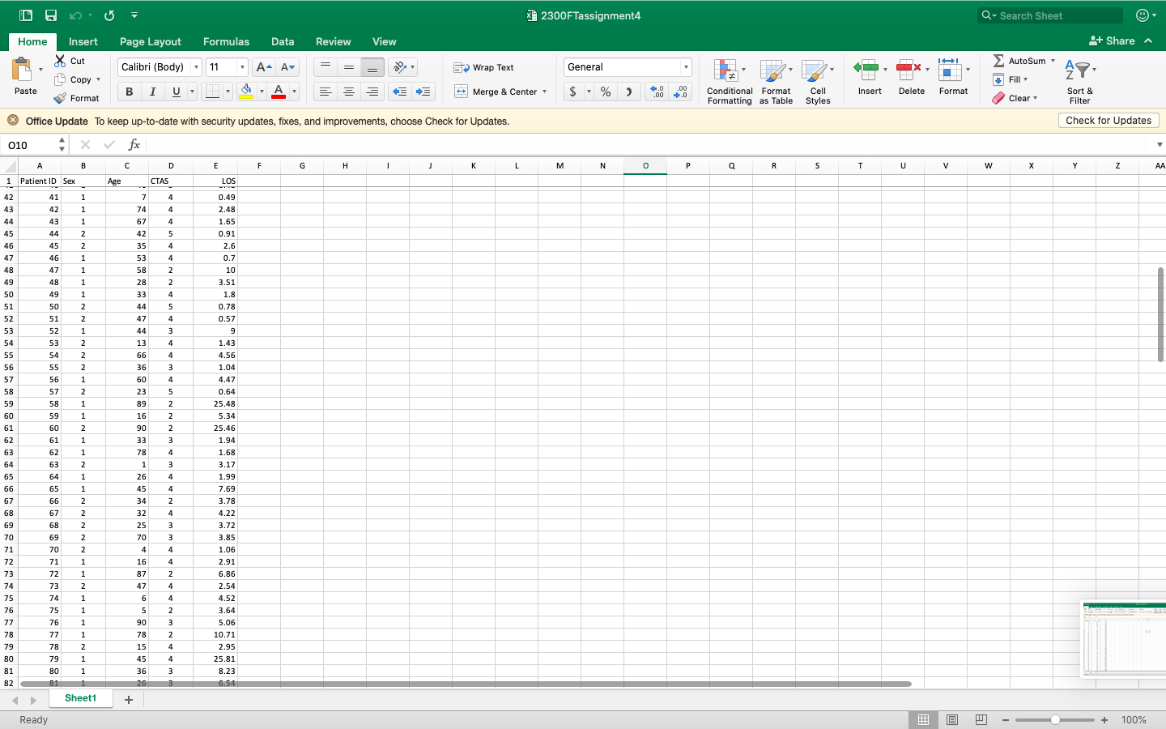Viewport: 1166px width, 729px height.
Task: Click the Increase Decimal icon
Action: (657, 92)
